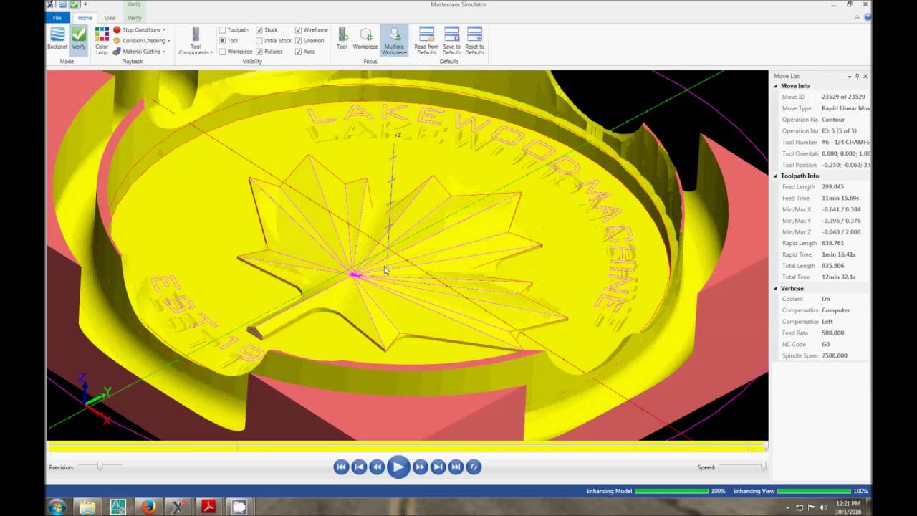Open quick access toolbar customize arrow
The height and width of the screenshot is (516, 917).
[x=85, y=4]
